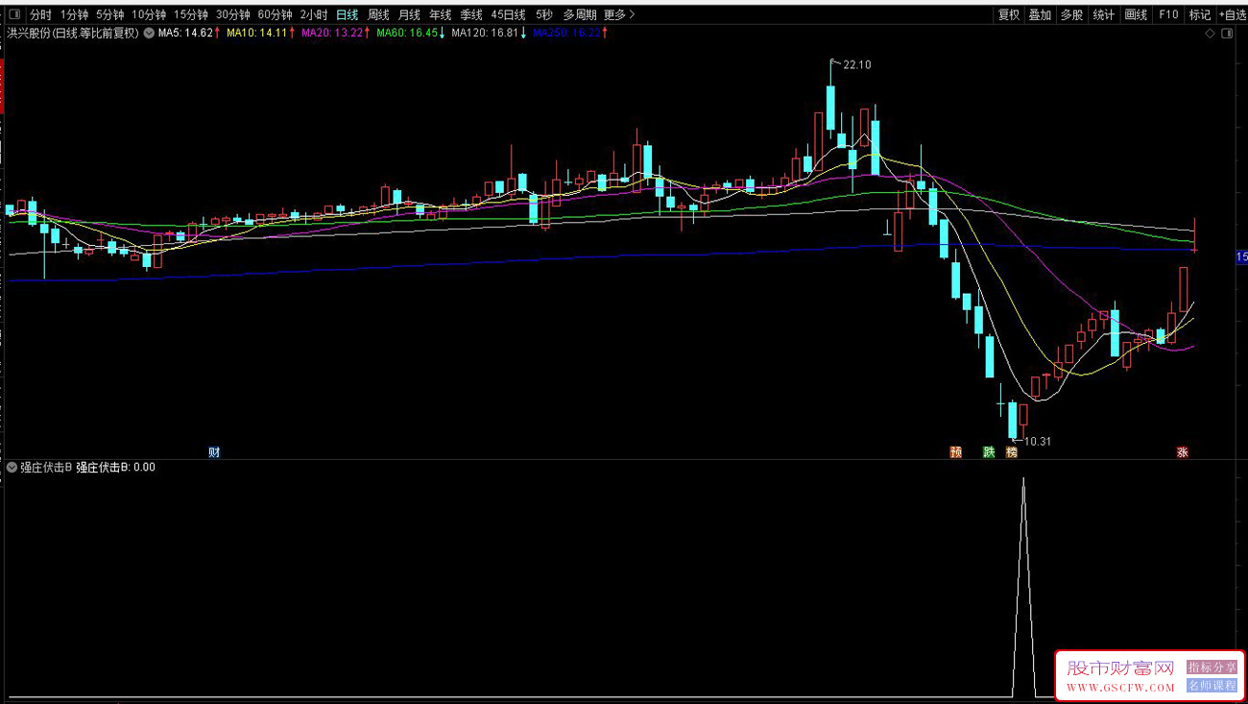Click the blue price tag on right axis
Viewport: 1248px width, 704px height.
[1241, 257]
